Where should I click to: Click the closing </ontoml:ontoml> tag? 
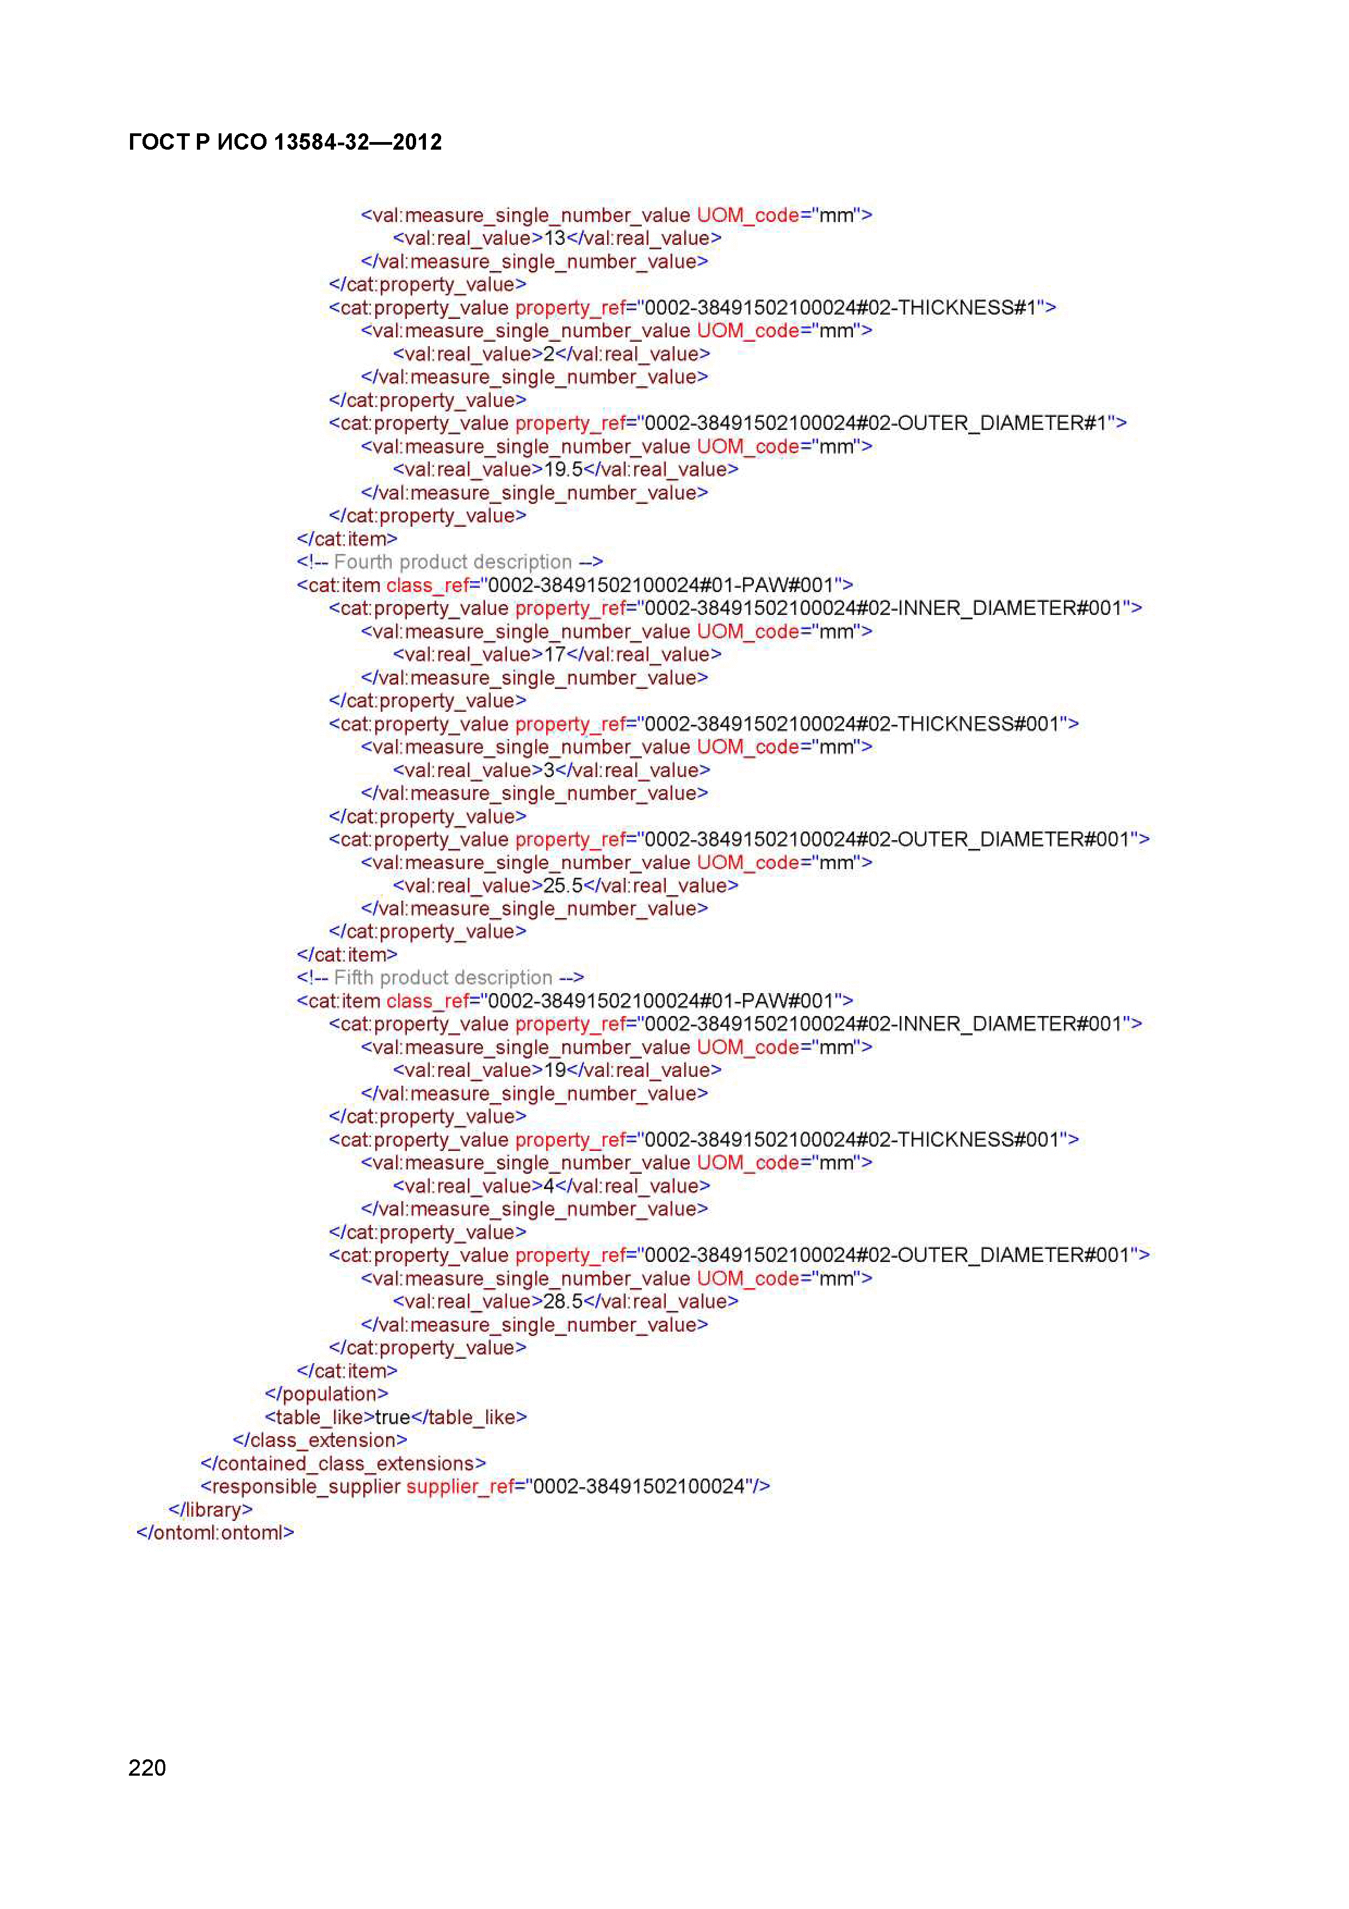(x=215, y=1533)
